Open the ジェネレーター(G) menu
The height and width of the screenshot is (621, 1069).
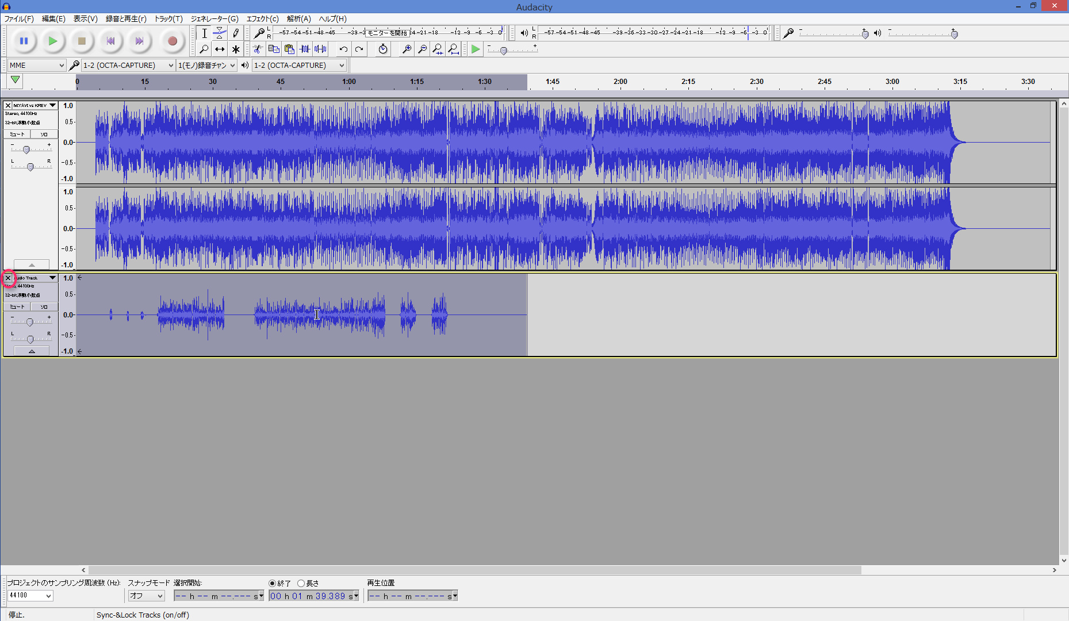[x=214, y=19]
